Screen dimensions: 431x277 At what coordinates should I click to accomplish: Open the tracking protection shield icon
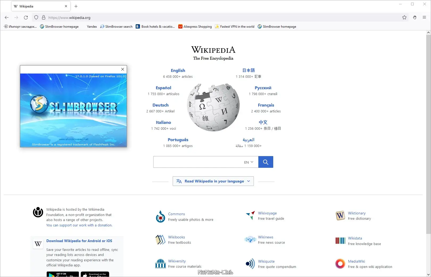pos(36,18)
